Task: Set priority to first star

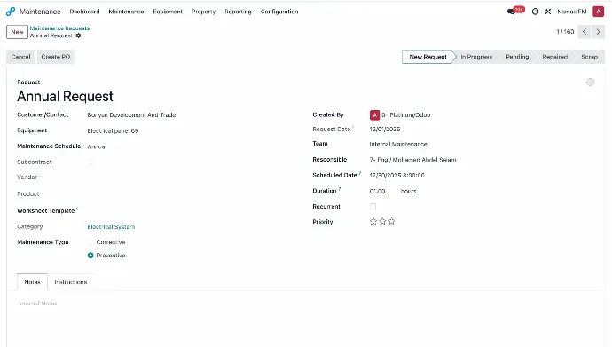Action: point(373,221)
